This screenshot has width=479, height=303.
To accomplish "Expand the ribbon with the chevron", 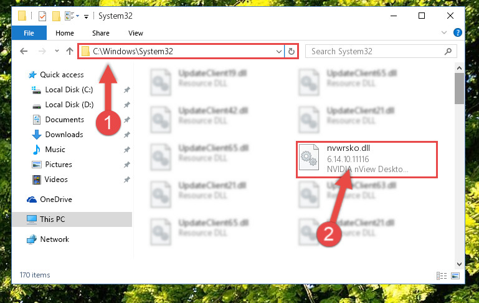I will pos(444,32).
